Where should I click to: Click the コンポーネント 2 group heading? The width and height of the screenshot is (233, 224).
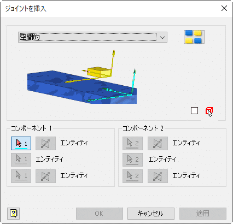(x=143, y=128)
